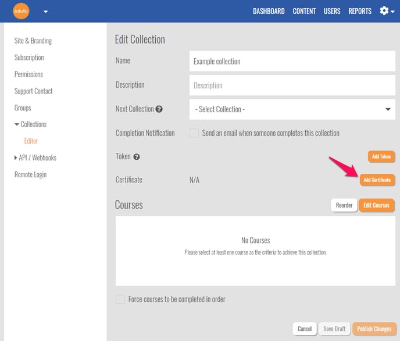400x341 pixels.
Task: Check Force courses to be completed in order
Action: [x=120, y=299]
